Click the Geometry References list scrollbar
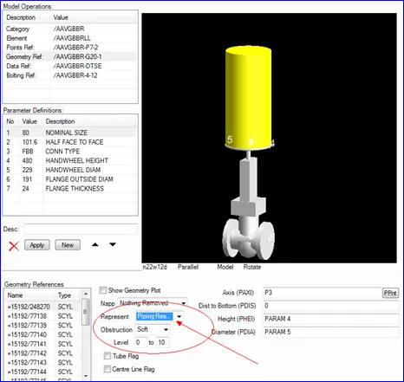The height and width of the screenshot is (382, 404). click(86, 335)
